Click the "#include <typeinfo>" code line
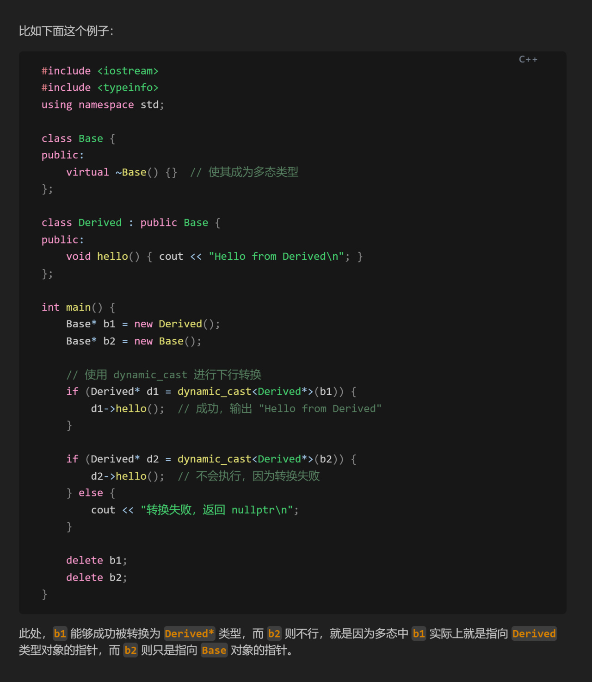This screenshot has height=682, width=592. pyautogui.click(x=100, y=88)
